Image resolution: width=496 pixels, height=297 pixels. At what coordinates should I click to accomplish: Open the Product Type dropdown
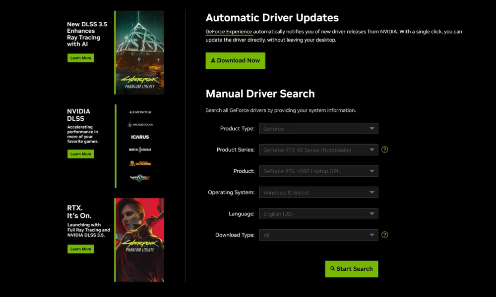point(318,129)
